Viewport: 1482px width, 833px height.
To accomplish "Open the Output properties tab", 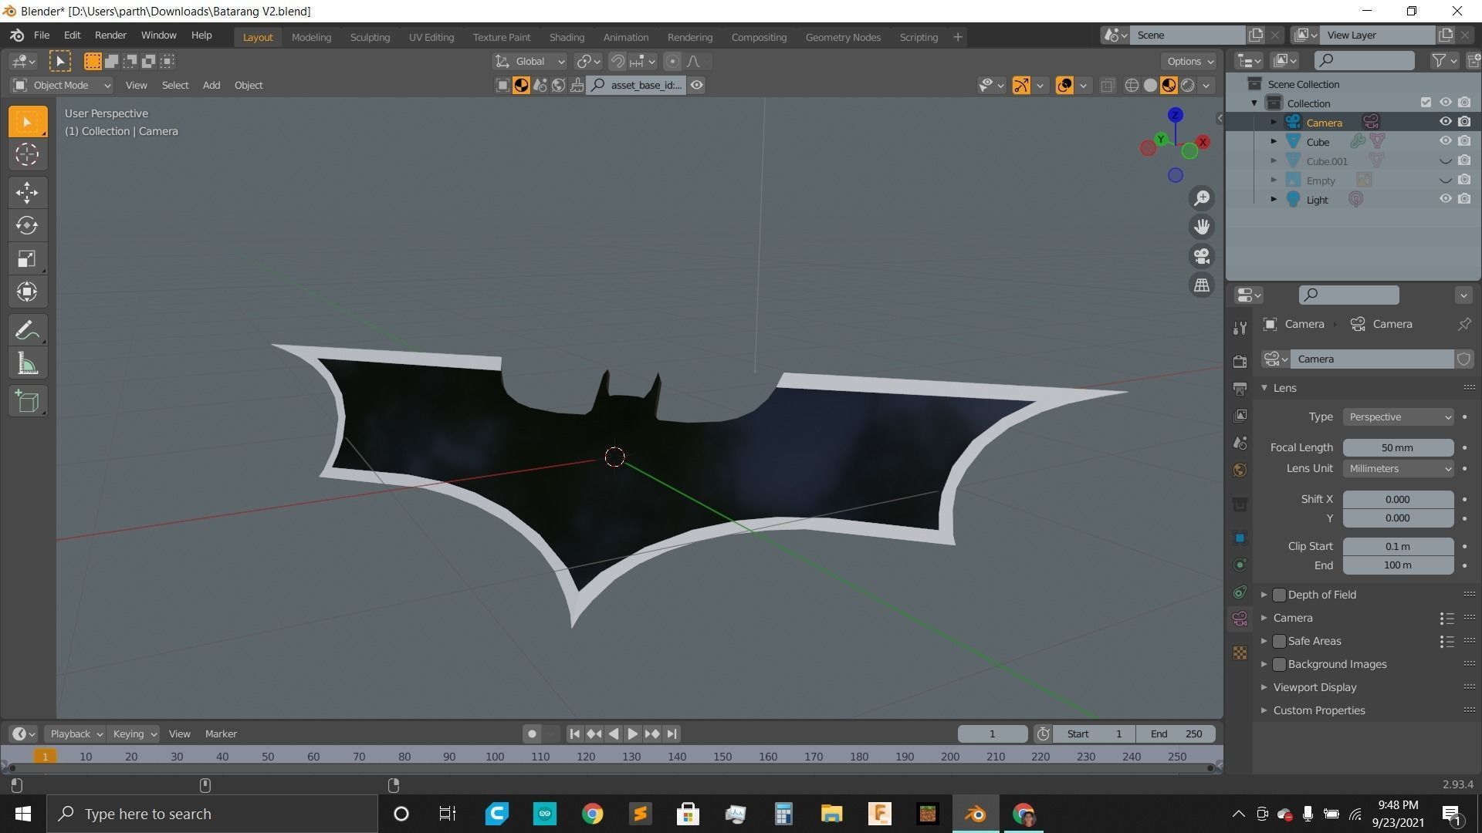I will 1240,388.
